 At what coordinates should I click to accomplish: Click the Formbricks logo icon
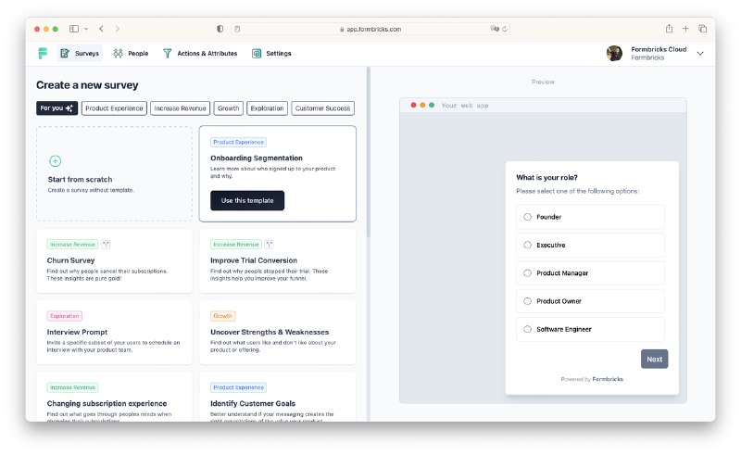pyautogui.click(x=43, y=54)
